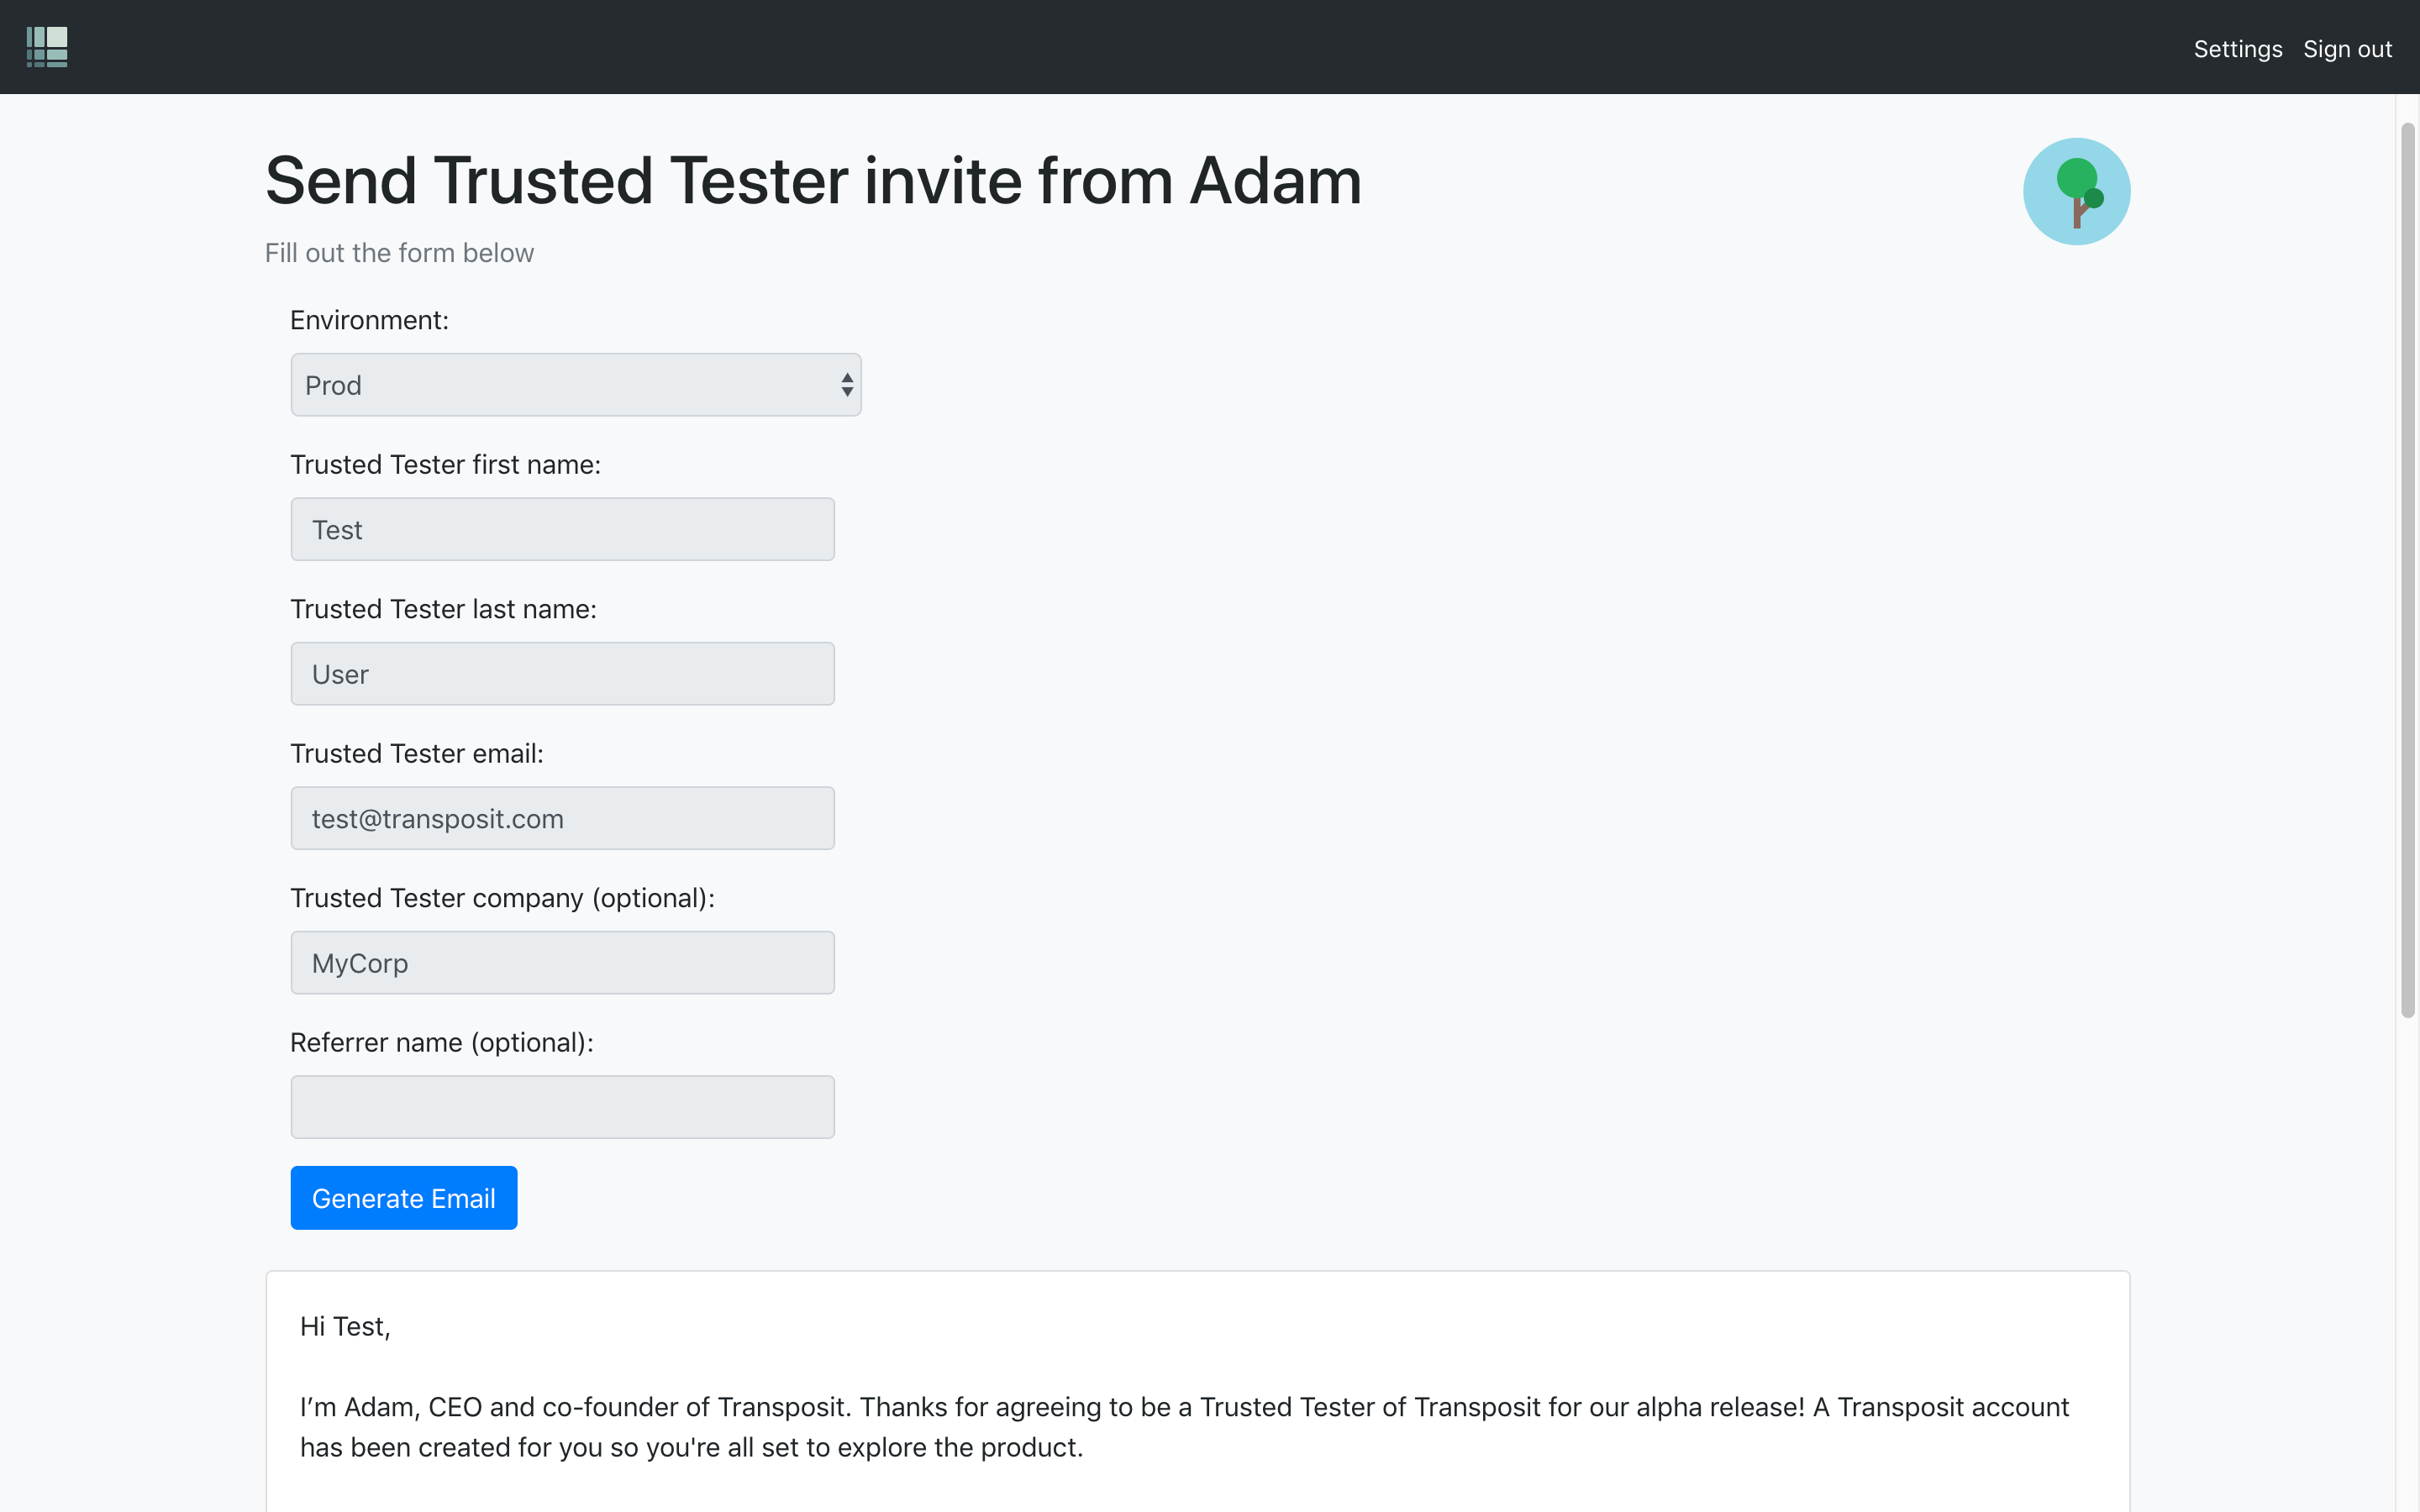Click the "Hi Test," greeting in email preview
The height and width of the screenshot is (1512, 2420).
tap(345, 1327)
